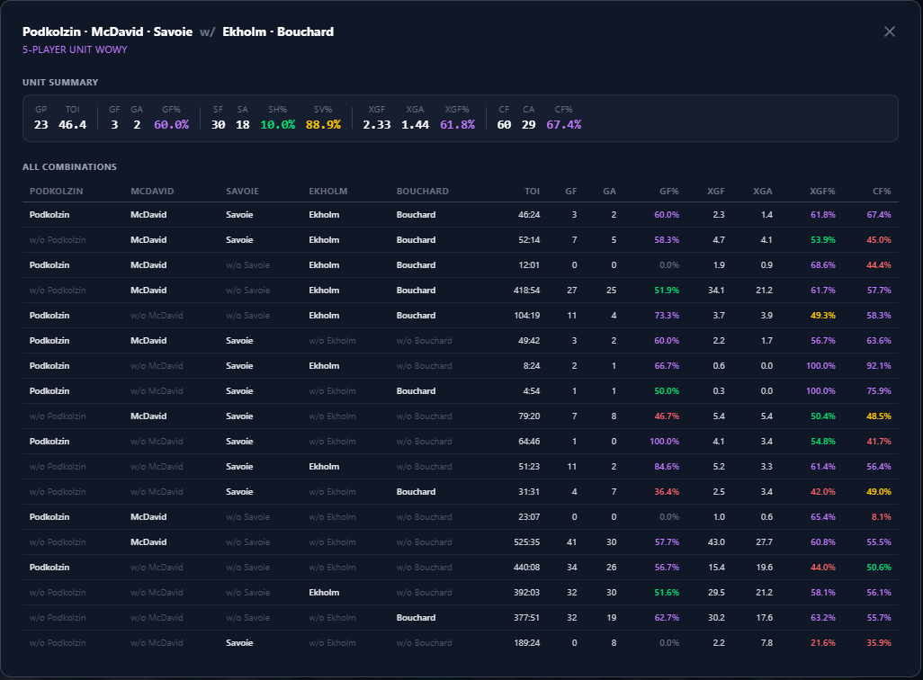Click the CF% cell 50.6%

[879, 568]
